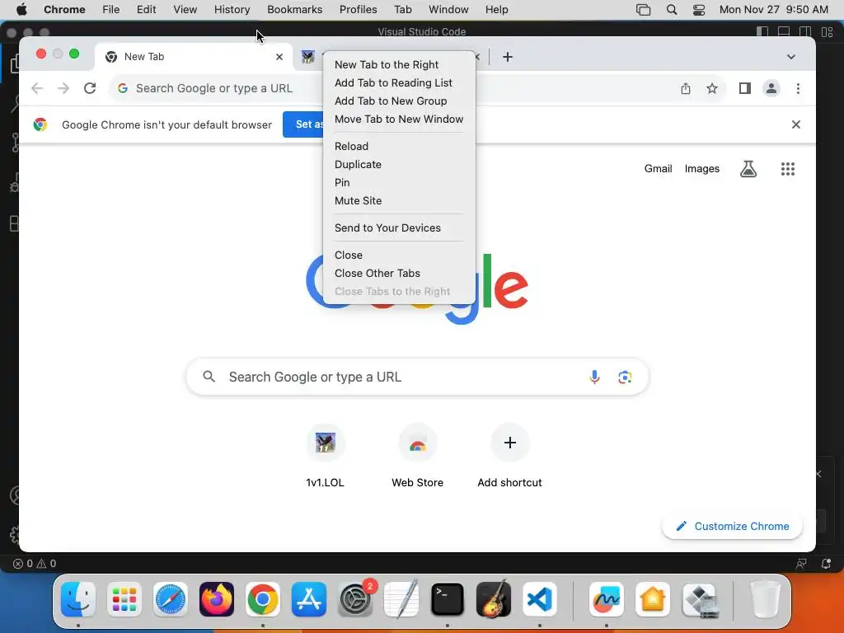Search by image with the Lens icon

(x=625, y=377)
